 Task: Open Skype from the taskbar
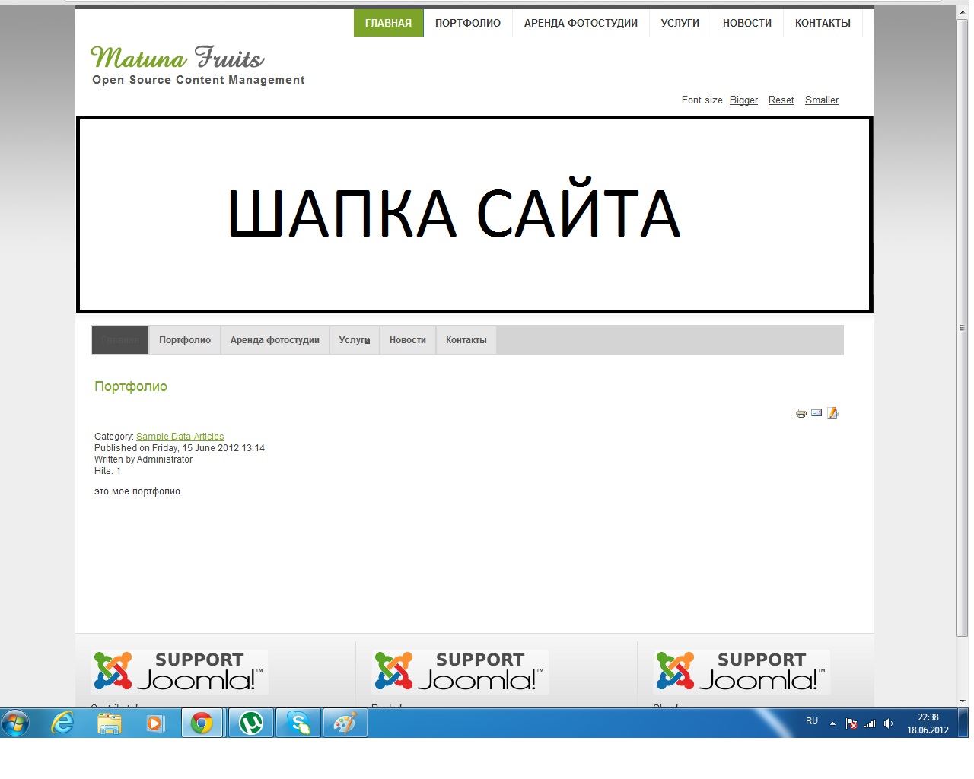tap(298, 723)
